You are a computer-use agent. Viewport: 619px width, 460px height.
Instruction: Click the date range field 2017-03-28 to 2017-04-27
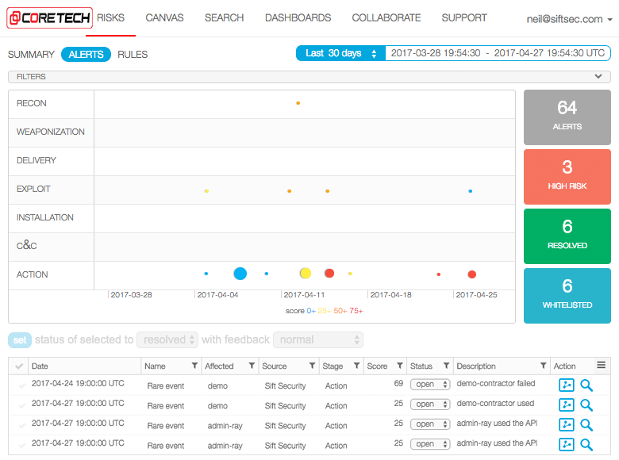(498, 53)
